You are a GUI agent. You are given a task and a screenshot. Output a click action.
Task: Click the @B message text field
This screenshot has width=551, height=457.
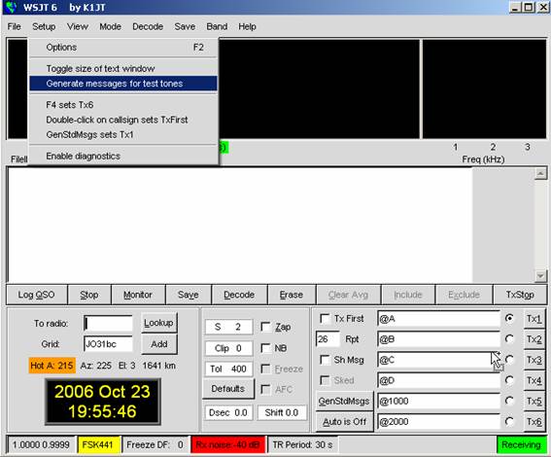tap(438, 339)
